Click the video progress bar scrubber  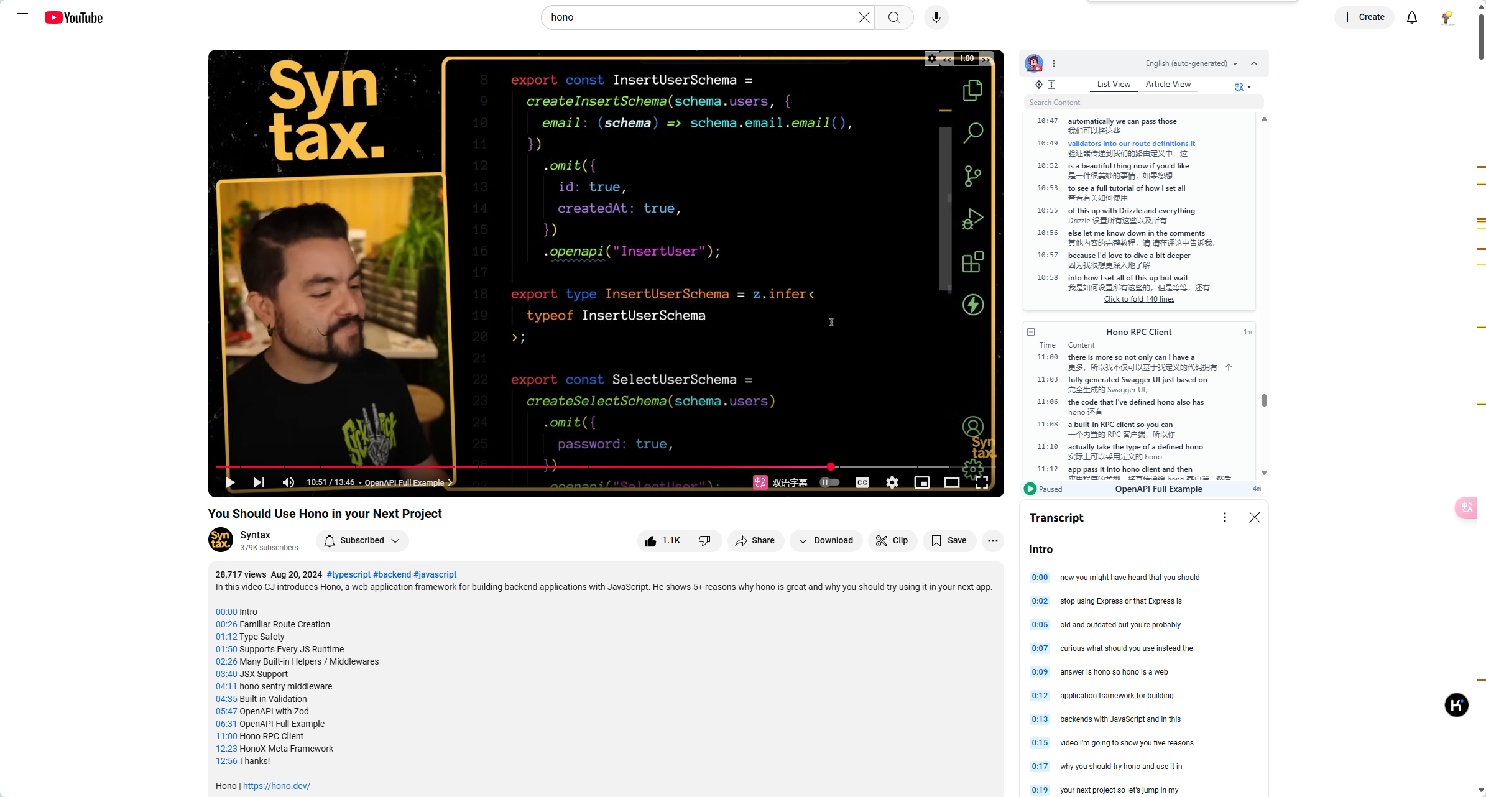[831, 466]
